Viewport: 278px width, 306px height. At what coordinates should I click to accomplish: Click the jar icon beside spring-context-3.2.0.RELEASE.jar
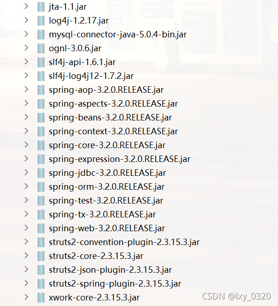(x=41, y=132)
